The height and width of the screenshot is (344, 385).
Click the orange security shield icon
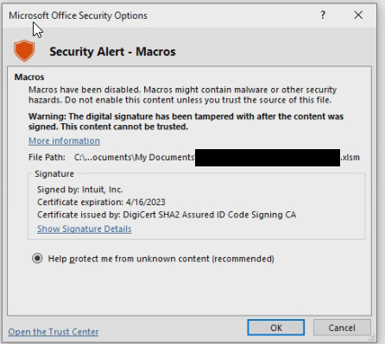click(x=24, y=51)
